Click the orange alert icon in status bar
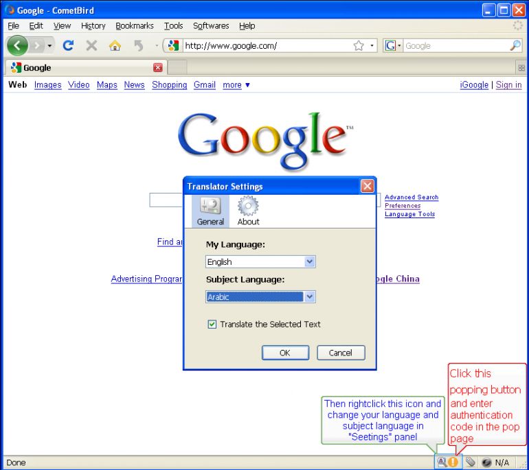Screen dimensions: 529x470 453,462
